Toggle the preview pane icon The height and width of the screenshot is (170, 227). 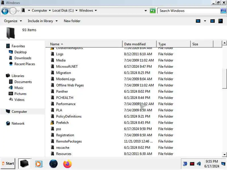[212, 21]
